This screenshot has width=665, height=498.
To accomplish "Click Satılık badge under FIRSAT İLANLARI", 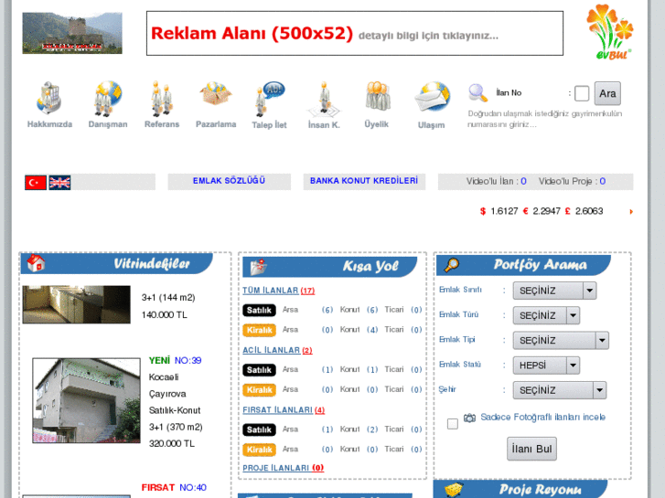I will [259, 429].
